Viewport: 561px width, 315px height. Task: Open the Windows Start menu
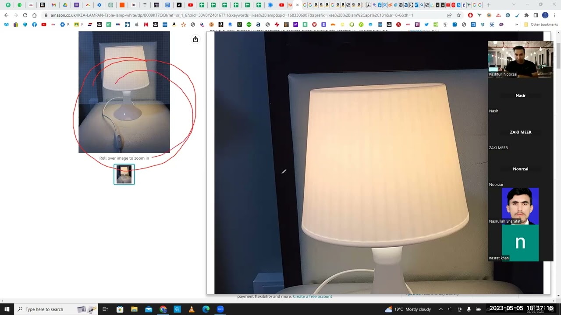[7, 309]
